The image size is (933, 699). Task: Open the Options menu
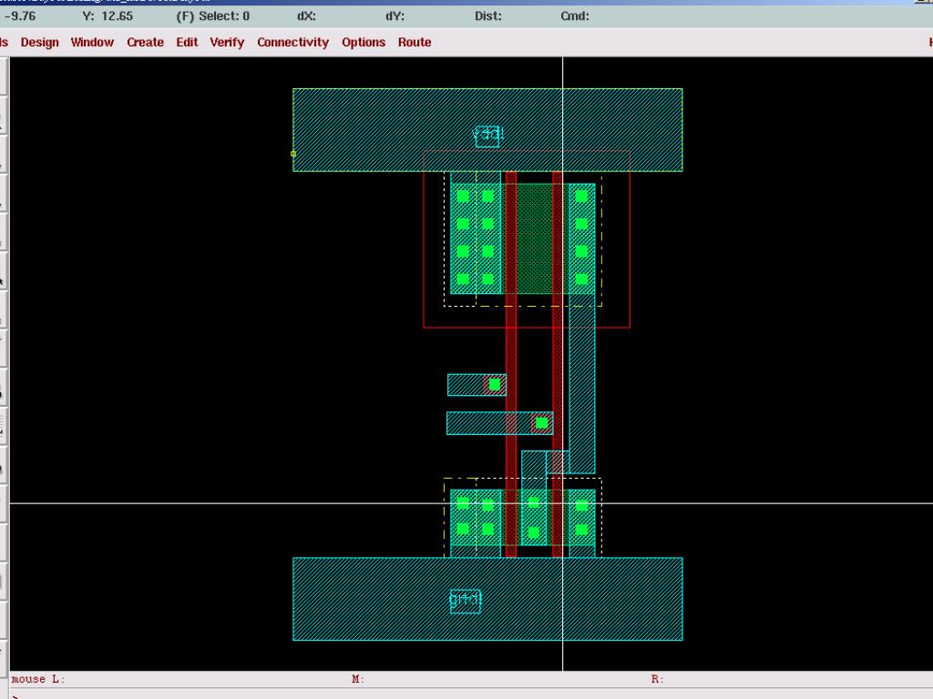(364, 42)
